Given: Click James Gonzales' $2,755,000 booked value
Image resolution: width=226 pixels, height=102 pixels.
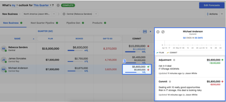Looking at the screenshot, I should (x=81, y=59).
